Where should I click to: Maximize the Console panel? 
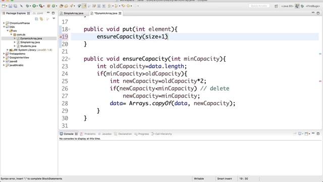tap(318, 133)
